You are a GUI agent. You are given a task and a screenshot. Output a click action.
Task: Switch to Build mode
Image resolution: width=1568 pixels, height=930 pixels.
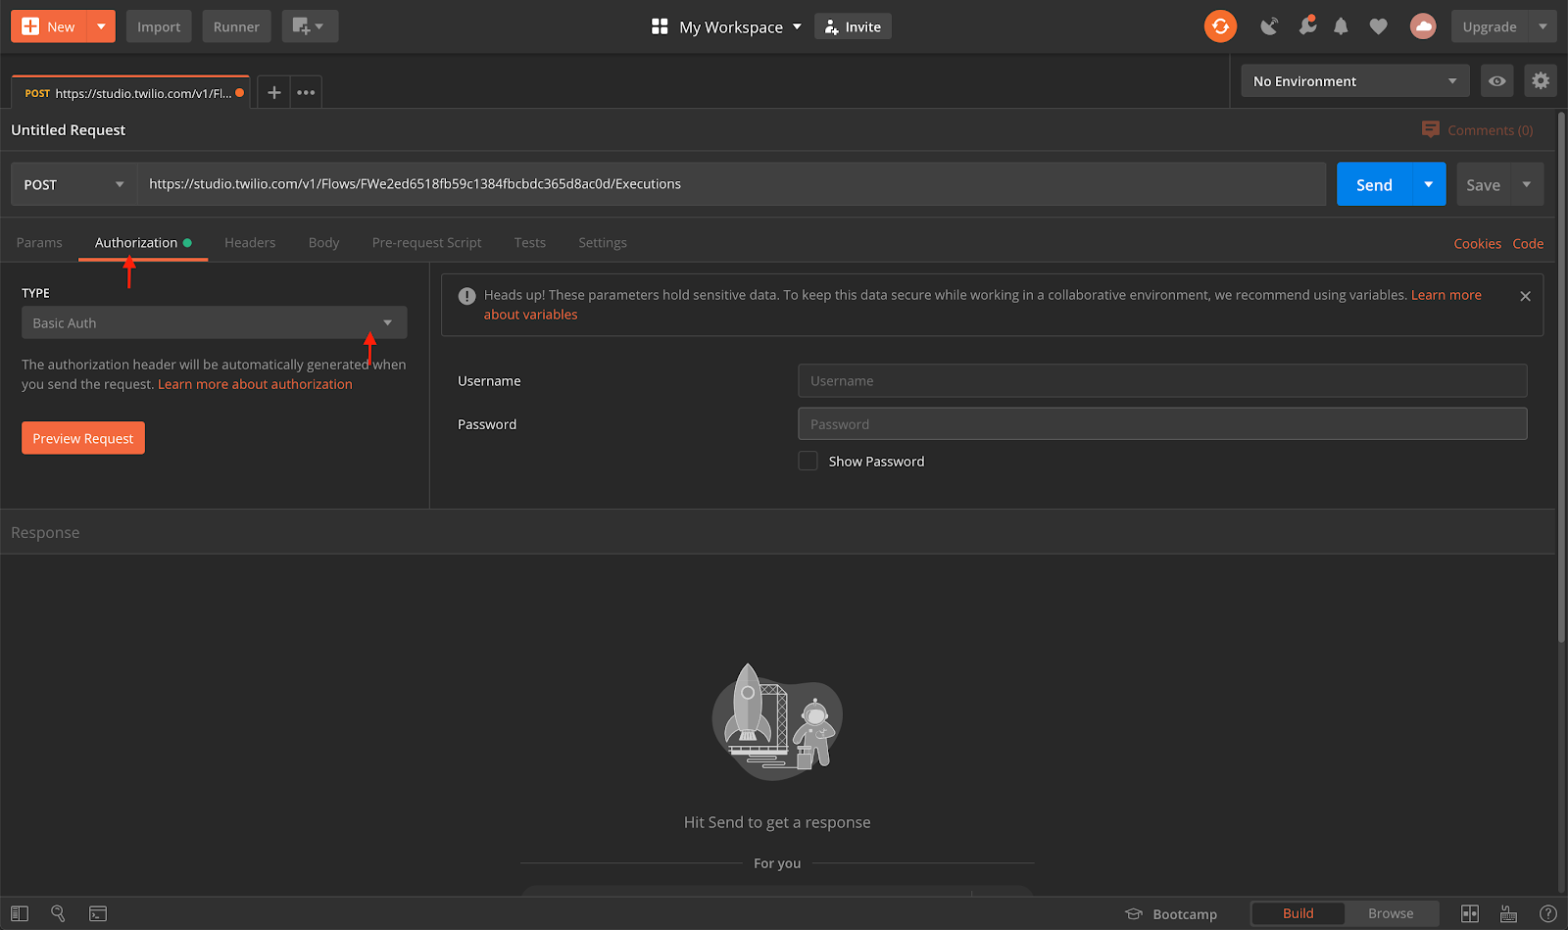point(1298,913)
